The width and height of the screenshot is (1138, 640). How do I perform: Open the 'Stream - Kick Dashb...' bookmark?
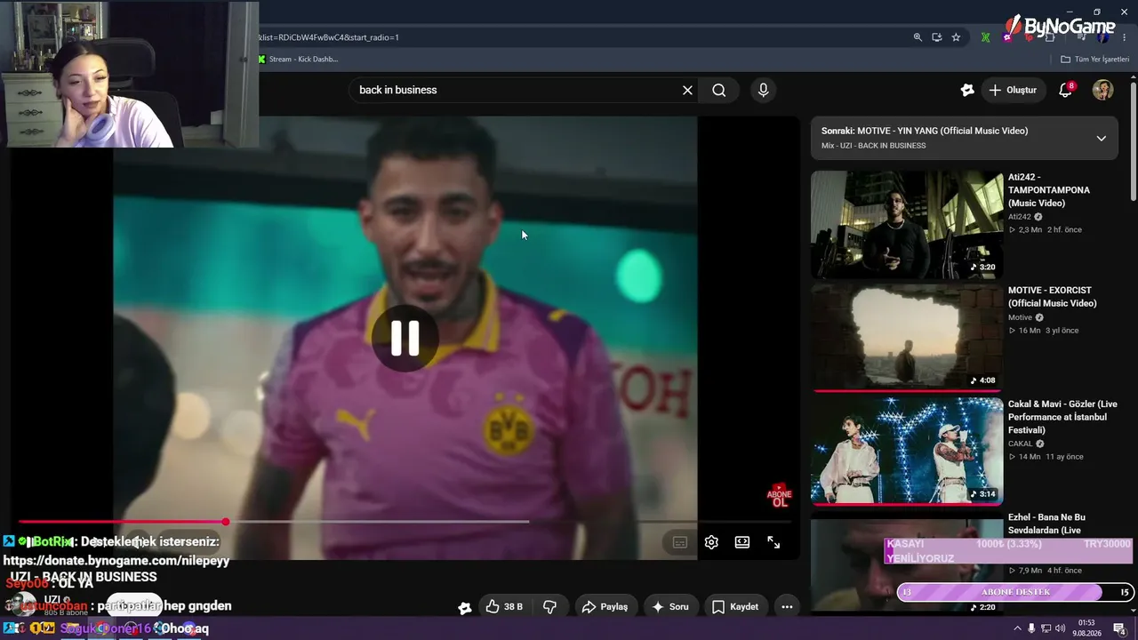(x=298, y=60)
